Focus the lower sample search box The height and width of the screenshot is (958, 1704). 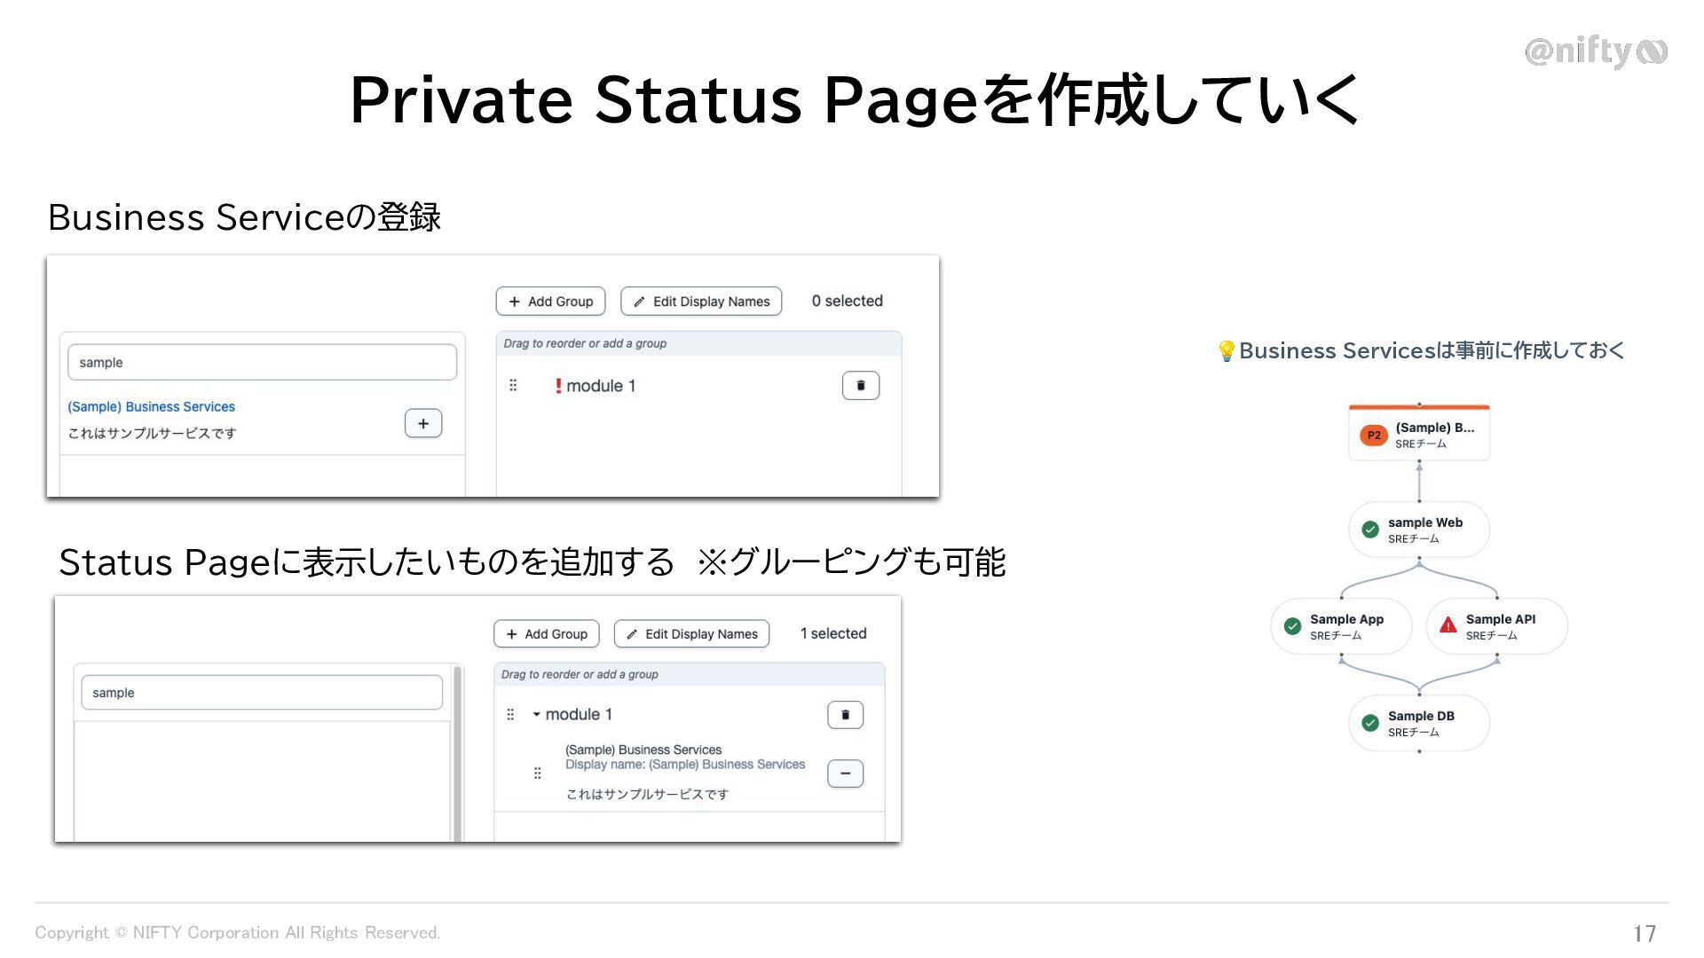262,693
